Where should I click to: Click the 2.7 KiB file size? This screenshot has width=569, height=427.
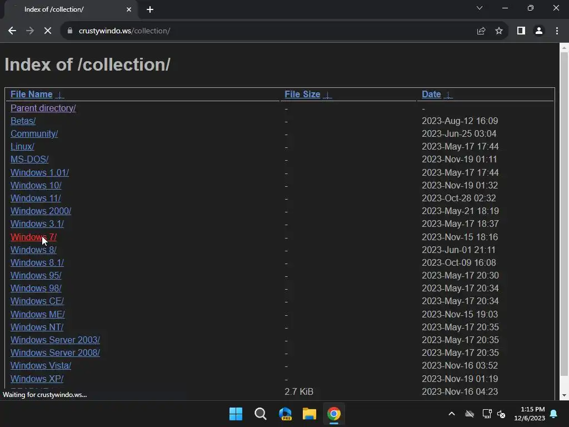298,392
